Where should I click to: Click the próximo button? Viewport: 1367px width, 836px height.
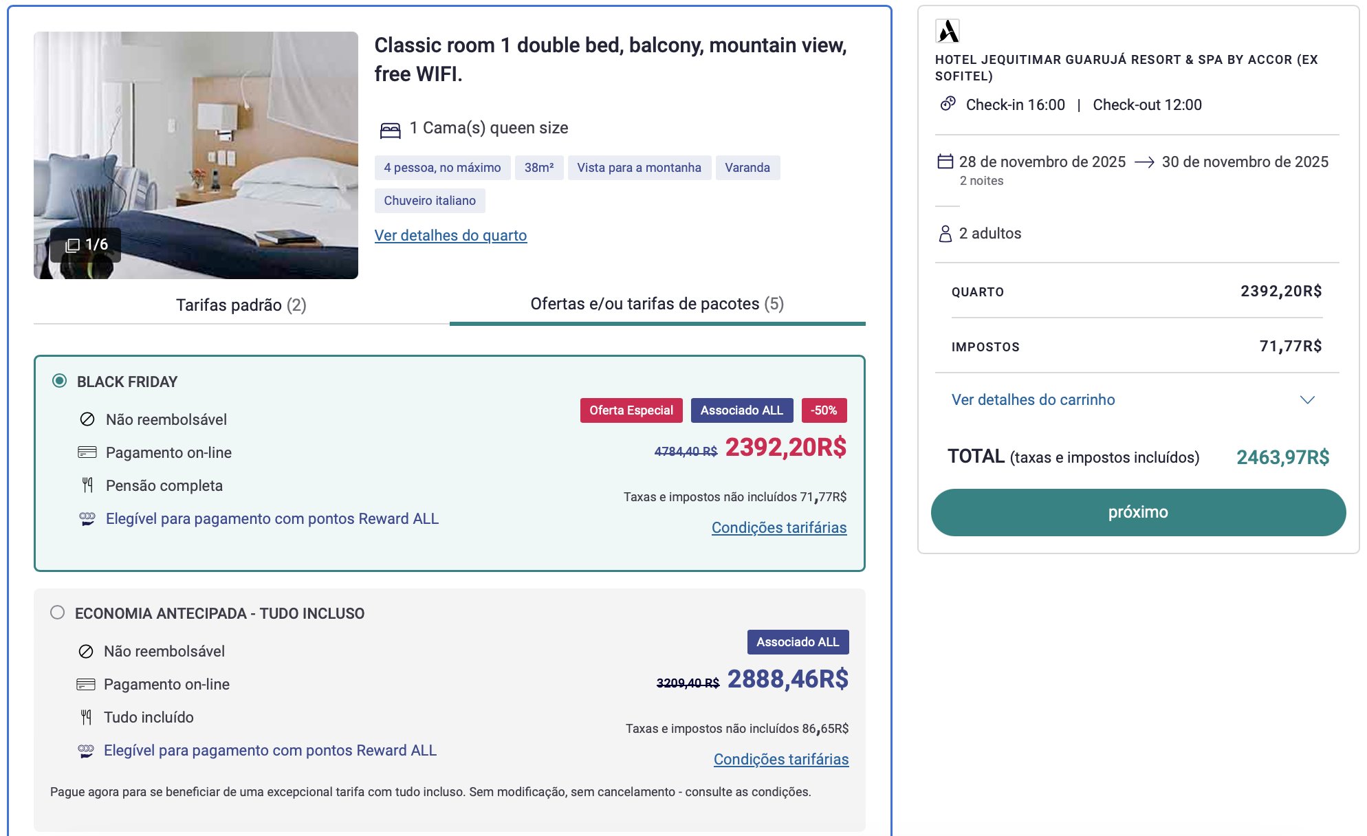pos(1138,512)
